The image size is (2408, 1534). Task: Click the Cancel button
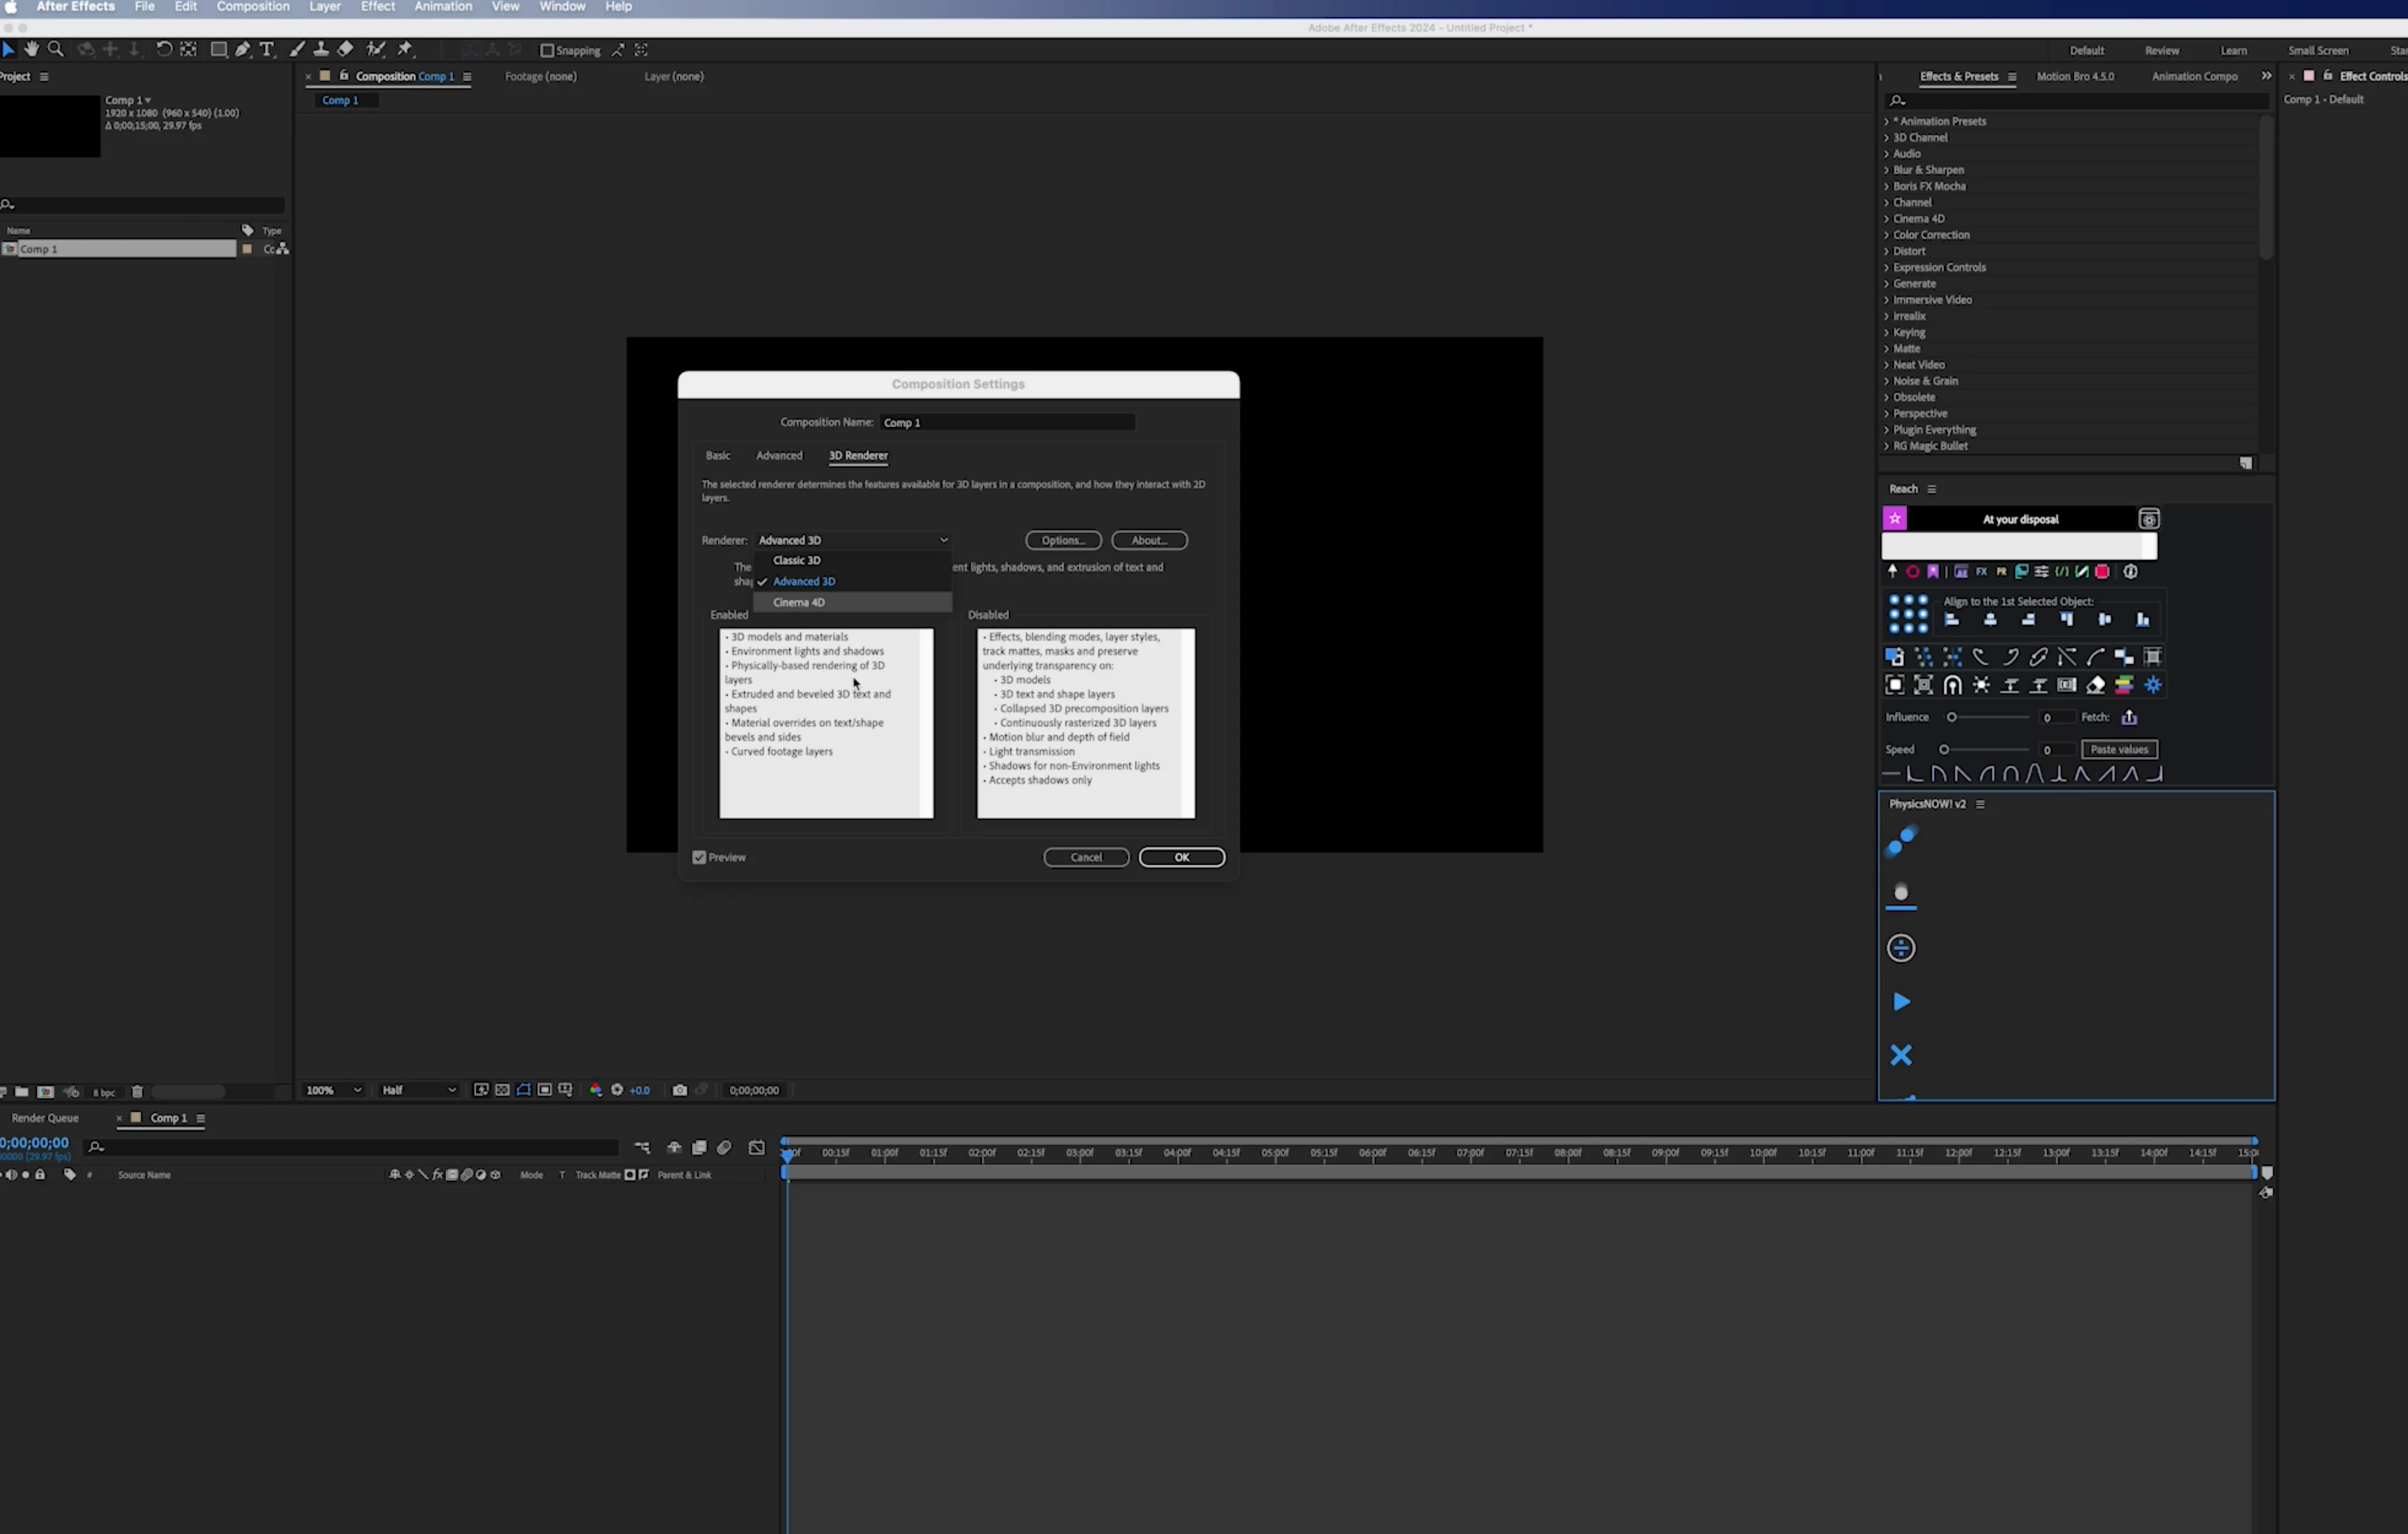pyautogui.click(x=1086, y=857)
